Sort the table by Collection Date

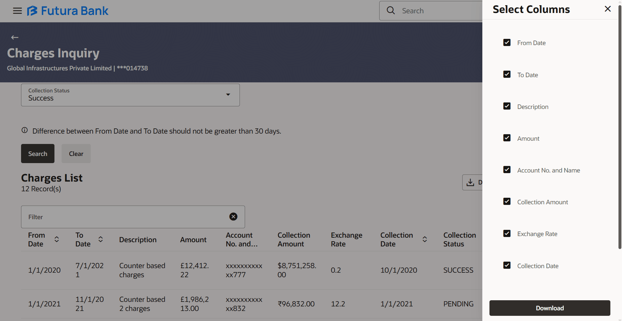(x=425, y=239)
